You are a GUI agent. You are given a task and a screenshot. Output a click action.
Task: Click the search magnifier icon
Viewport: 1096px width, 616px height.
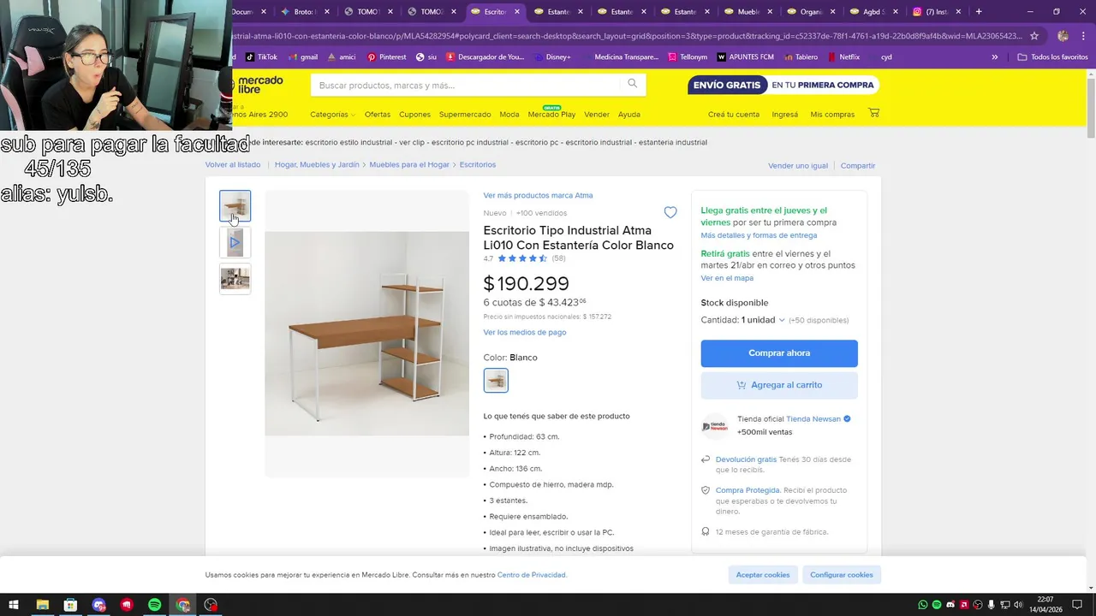coord(633,84)
